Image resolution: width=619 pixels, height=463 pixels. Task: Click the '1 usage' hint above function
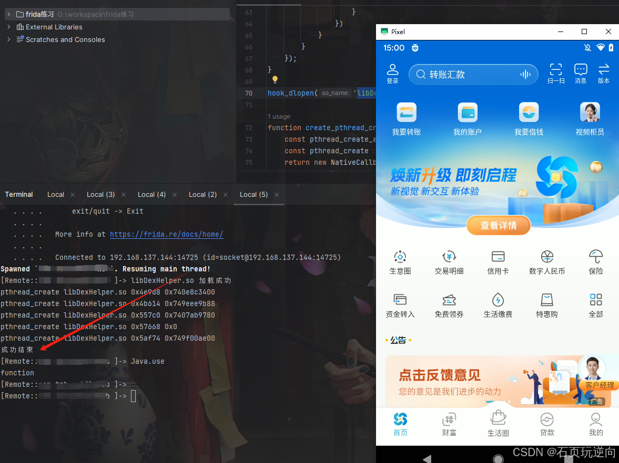(279, 116)
